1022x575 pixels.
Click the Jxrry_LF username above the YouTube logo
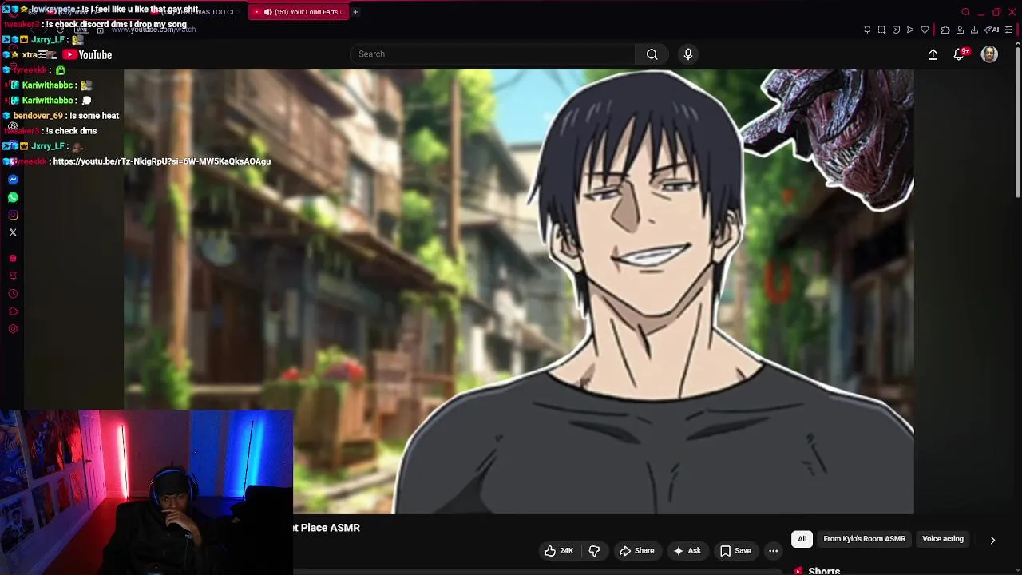[x=48, y=40]
